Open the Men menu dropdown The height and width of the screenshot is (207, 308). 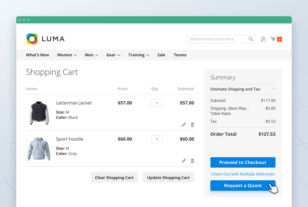(91, 55)
